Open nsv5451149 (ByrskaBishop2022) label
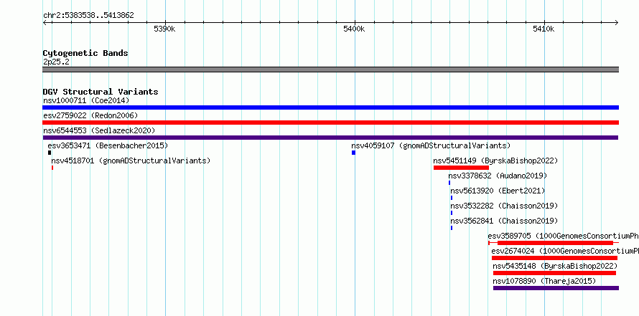Image resolution: width=639 pixels, height=316 pixels. (495, 161)
